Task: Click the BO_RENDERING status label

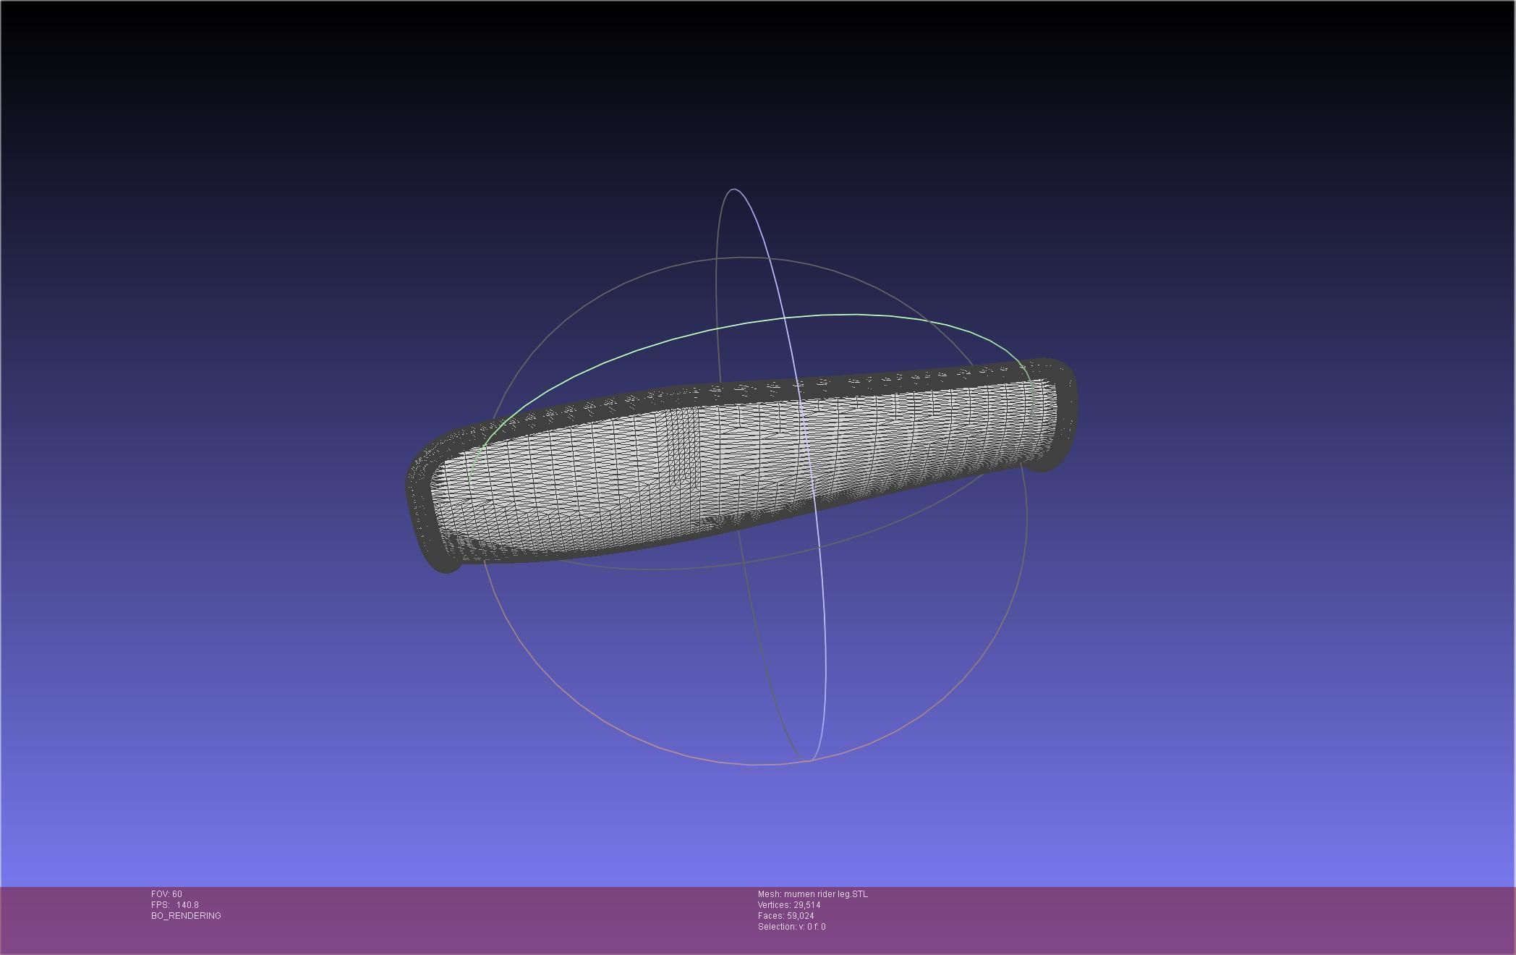Action: [x=186, y=916]
